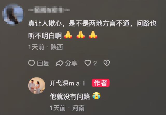Viewport: 166px width, 115px height.
Task: Tap the last praying hands emoji
Action: (93, 35)
